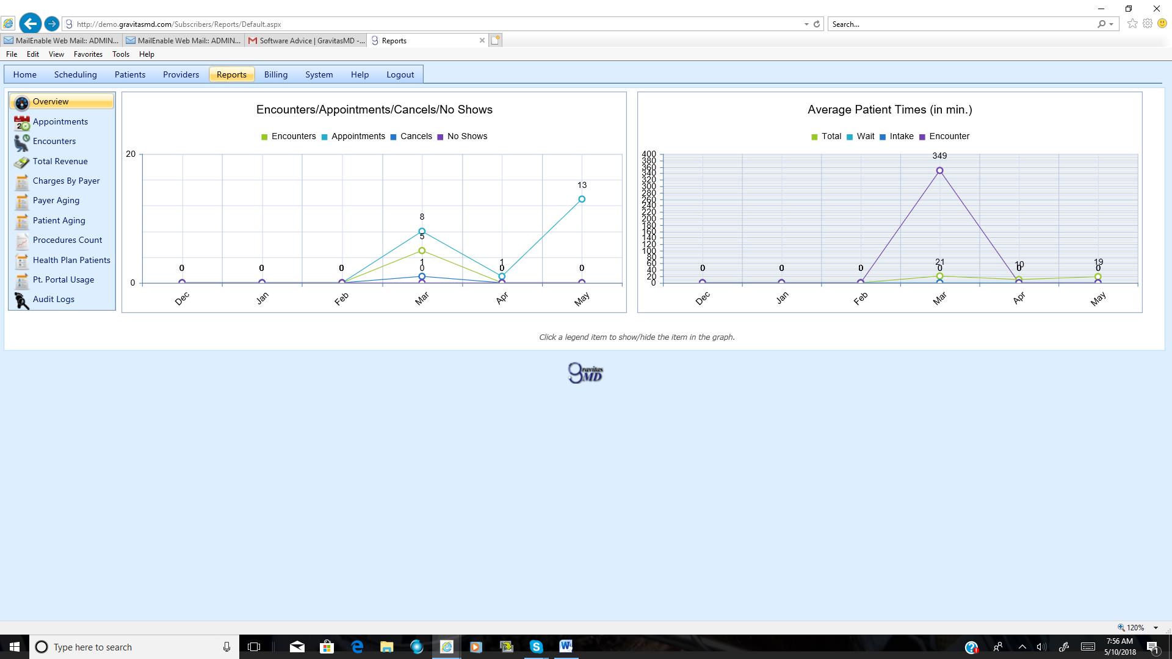The width and height of the screenshot is (1172, 659).
Task: Click the Audit Logs detective icon
Action: pos(22,300)
